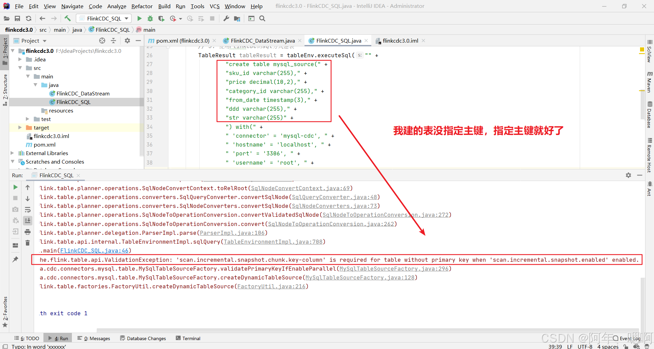The image size is (654, 349).
Task: Toggle the 2: Favorites tool window
Action: tap(5, 312)
